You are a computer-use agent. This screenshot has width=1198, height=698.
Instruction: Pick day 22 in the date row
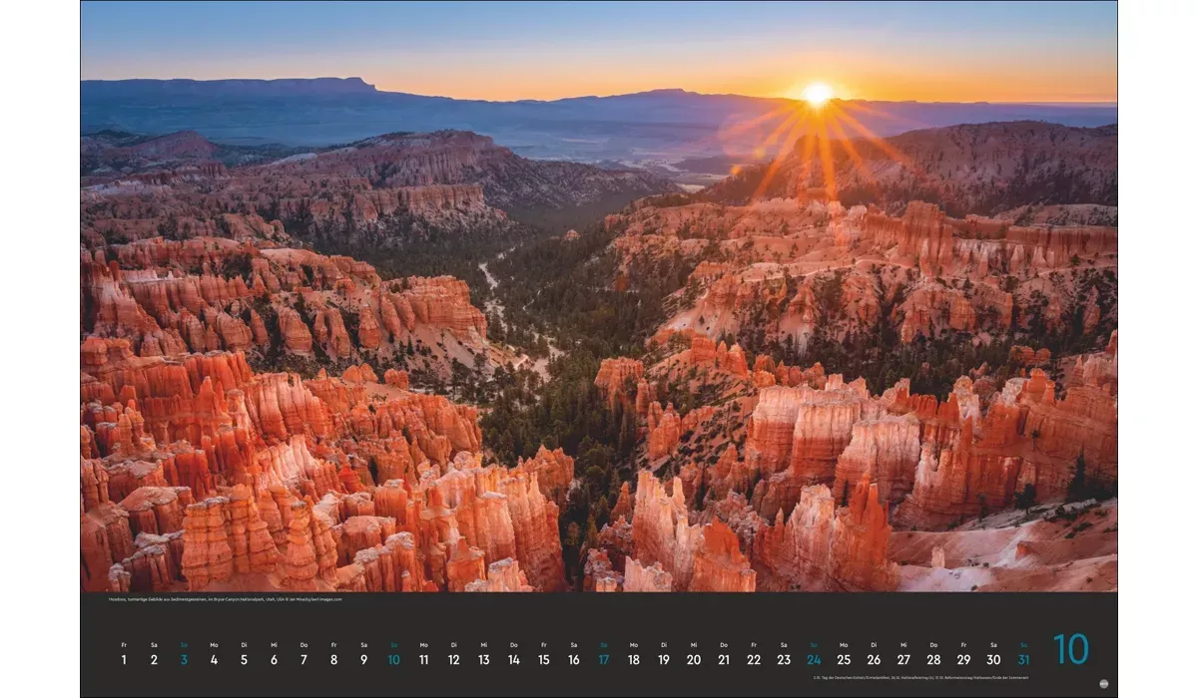click(753, 660)
